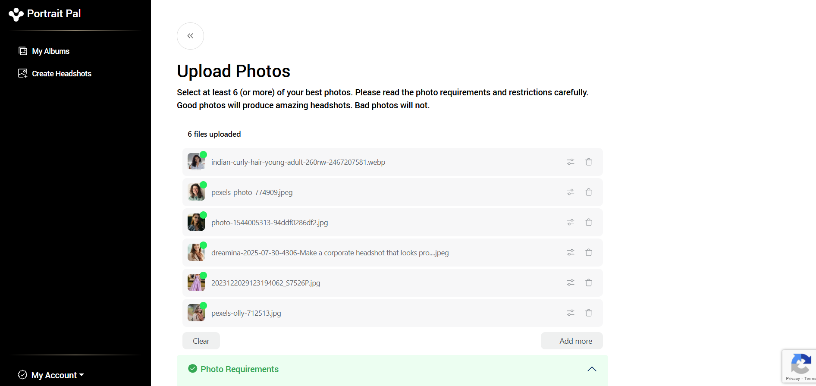816x386 pixels.
Task: Toggle the green upload status dot on first photo
Action: click(x=204, y=155)
